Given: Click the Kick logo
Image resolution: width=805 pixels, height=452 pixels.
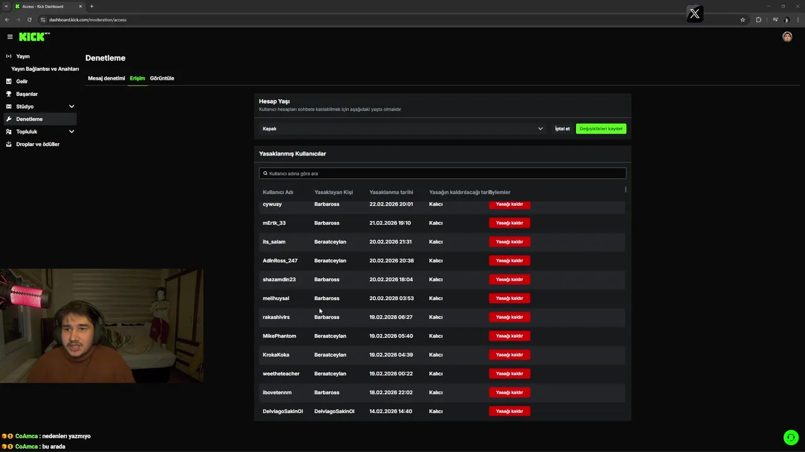Looking at the screenshot, I should 34,37.
